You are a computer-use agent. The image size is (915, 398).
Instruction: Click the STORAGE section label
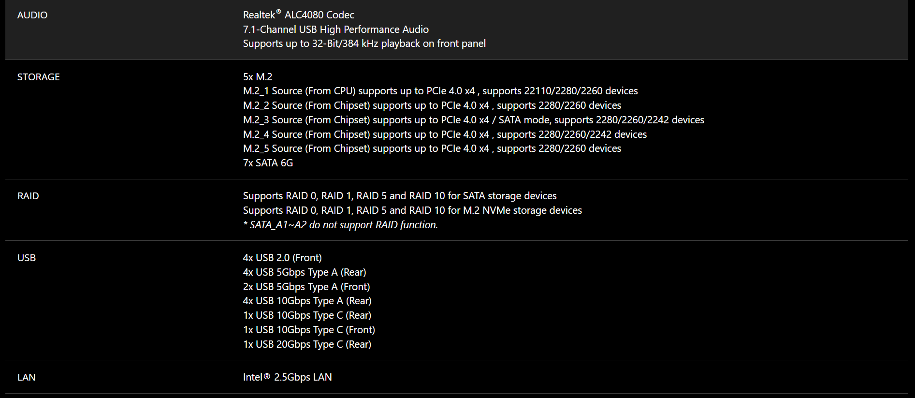tap(38, 77)
